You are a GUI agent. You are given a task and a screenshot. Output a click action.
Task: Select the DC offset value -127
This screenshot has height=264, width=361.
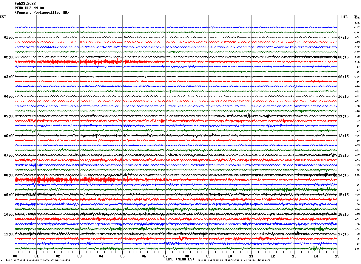(357, 52)
